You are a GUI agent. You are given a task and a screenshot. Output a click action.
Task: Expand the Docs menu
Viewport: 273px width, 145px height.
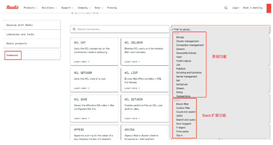pos(99,8)
